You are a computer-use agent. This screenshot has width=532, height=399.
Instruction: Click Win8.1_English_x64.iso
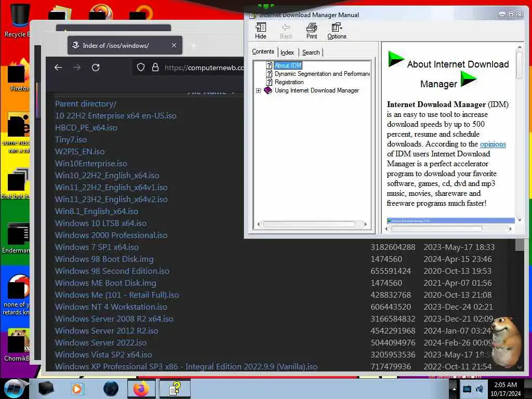tap(97, 211)
